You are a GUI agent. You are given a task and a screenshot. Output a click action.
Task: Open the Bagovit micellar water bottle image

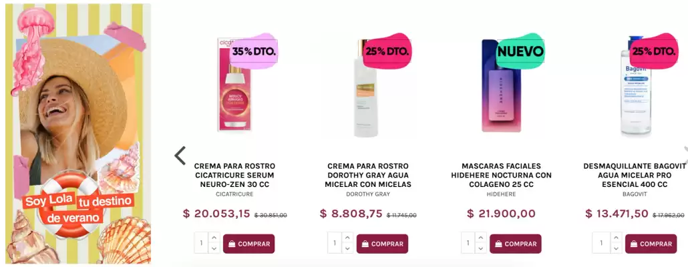[635, 85]
